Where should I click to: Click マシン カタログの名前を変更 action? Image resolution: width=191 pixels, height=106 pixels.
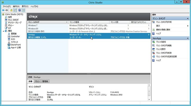(x=166, y=57)
